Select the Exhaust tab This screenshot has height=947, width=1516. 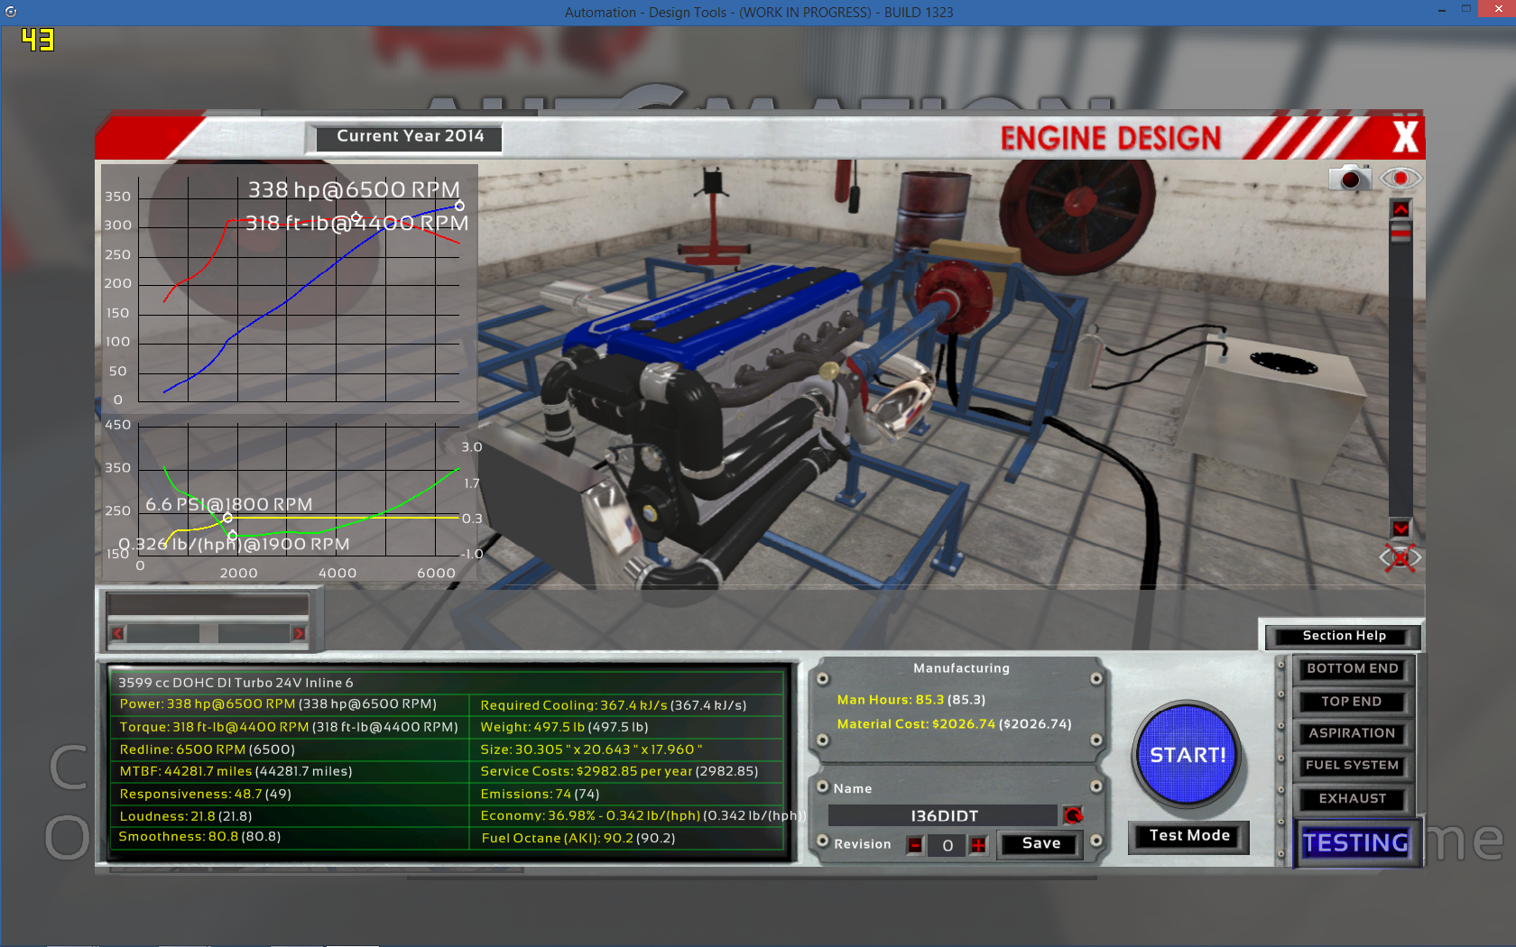click(x=1352, y=799)
